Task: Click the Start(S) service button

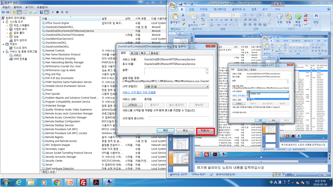Action: pos(133,105)
